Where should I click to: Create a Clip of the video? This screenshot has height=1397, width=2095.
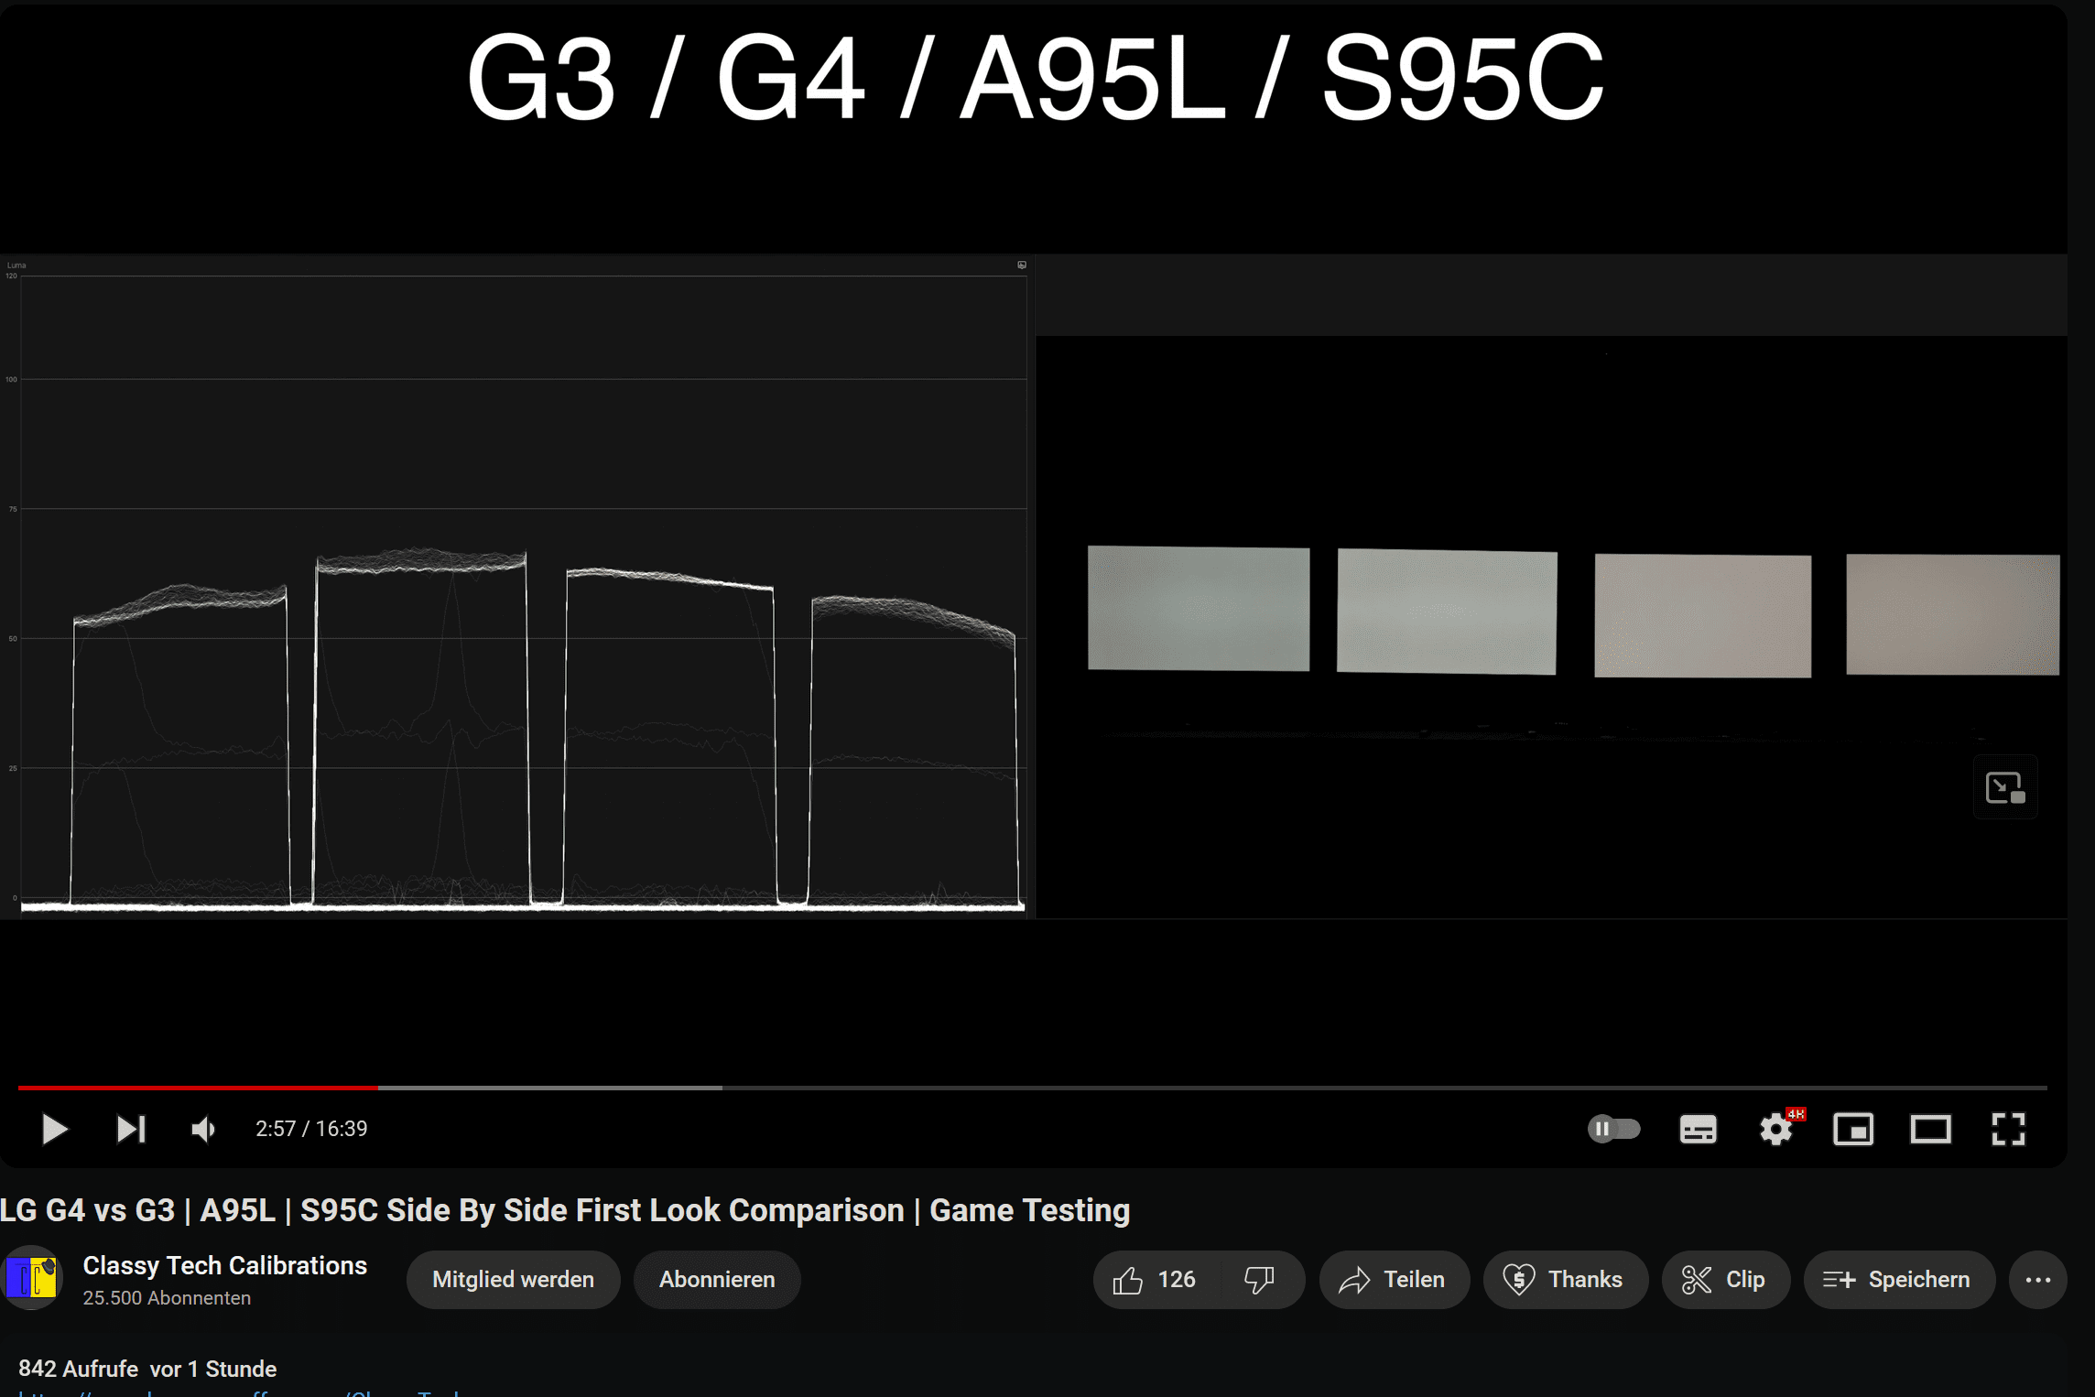point(1725,1279)
